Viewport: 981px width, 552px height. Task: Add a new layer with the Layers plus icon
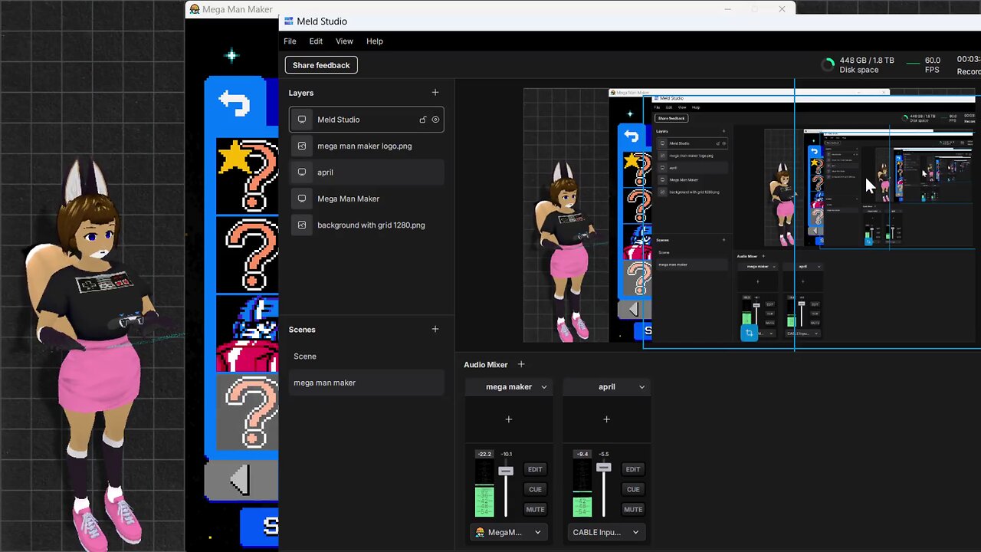coord(435,93)
